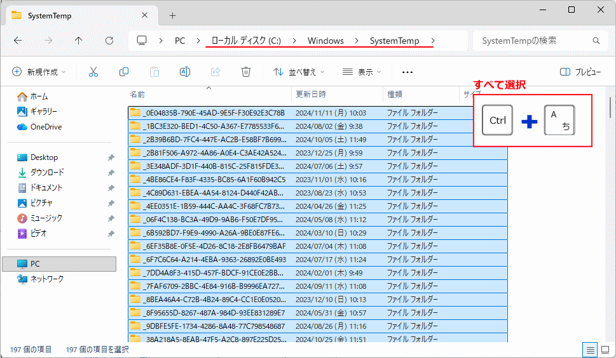Screen dimensions: 616x358
Task: Go up one folder level
Action: (79, 41)
